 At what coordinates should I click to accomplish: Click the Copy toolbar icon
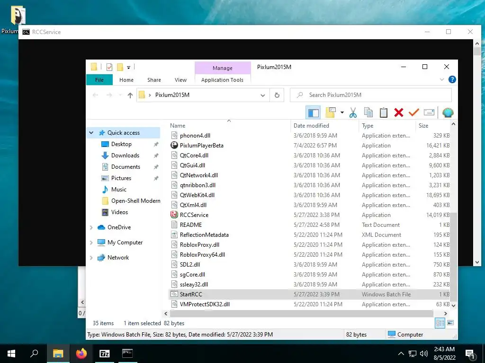(x=368, y=112)
